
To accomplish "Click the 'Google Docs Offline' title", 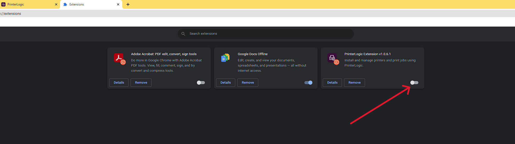I will tap(253, 54).
